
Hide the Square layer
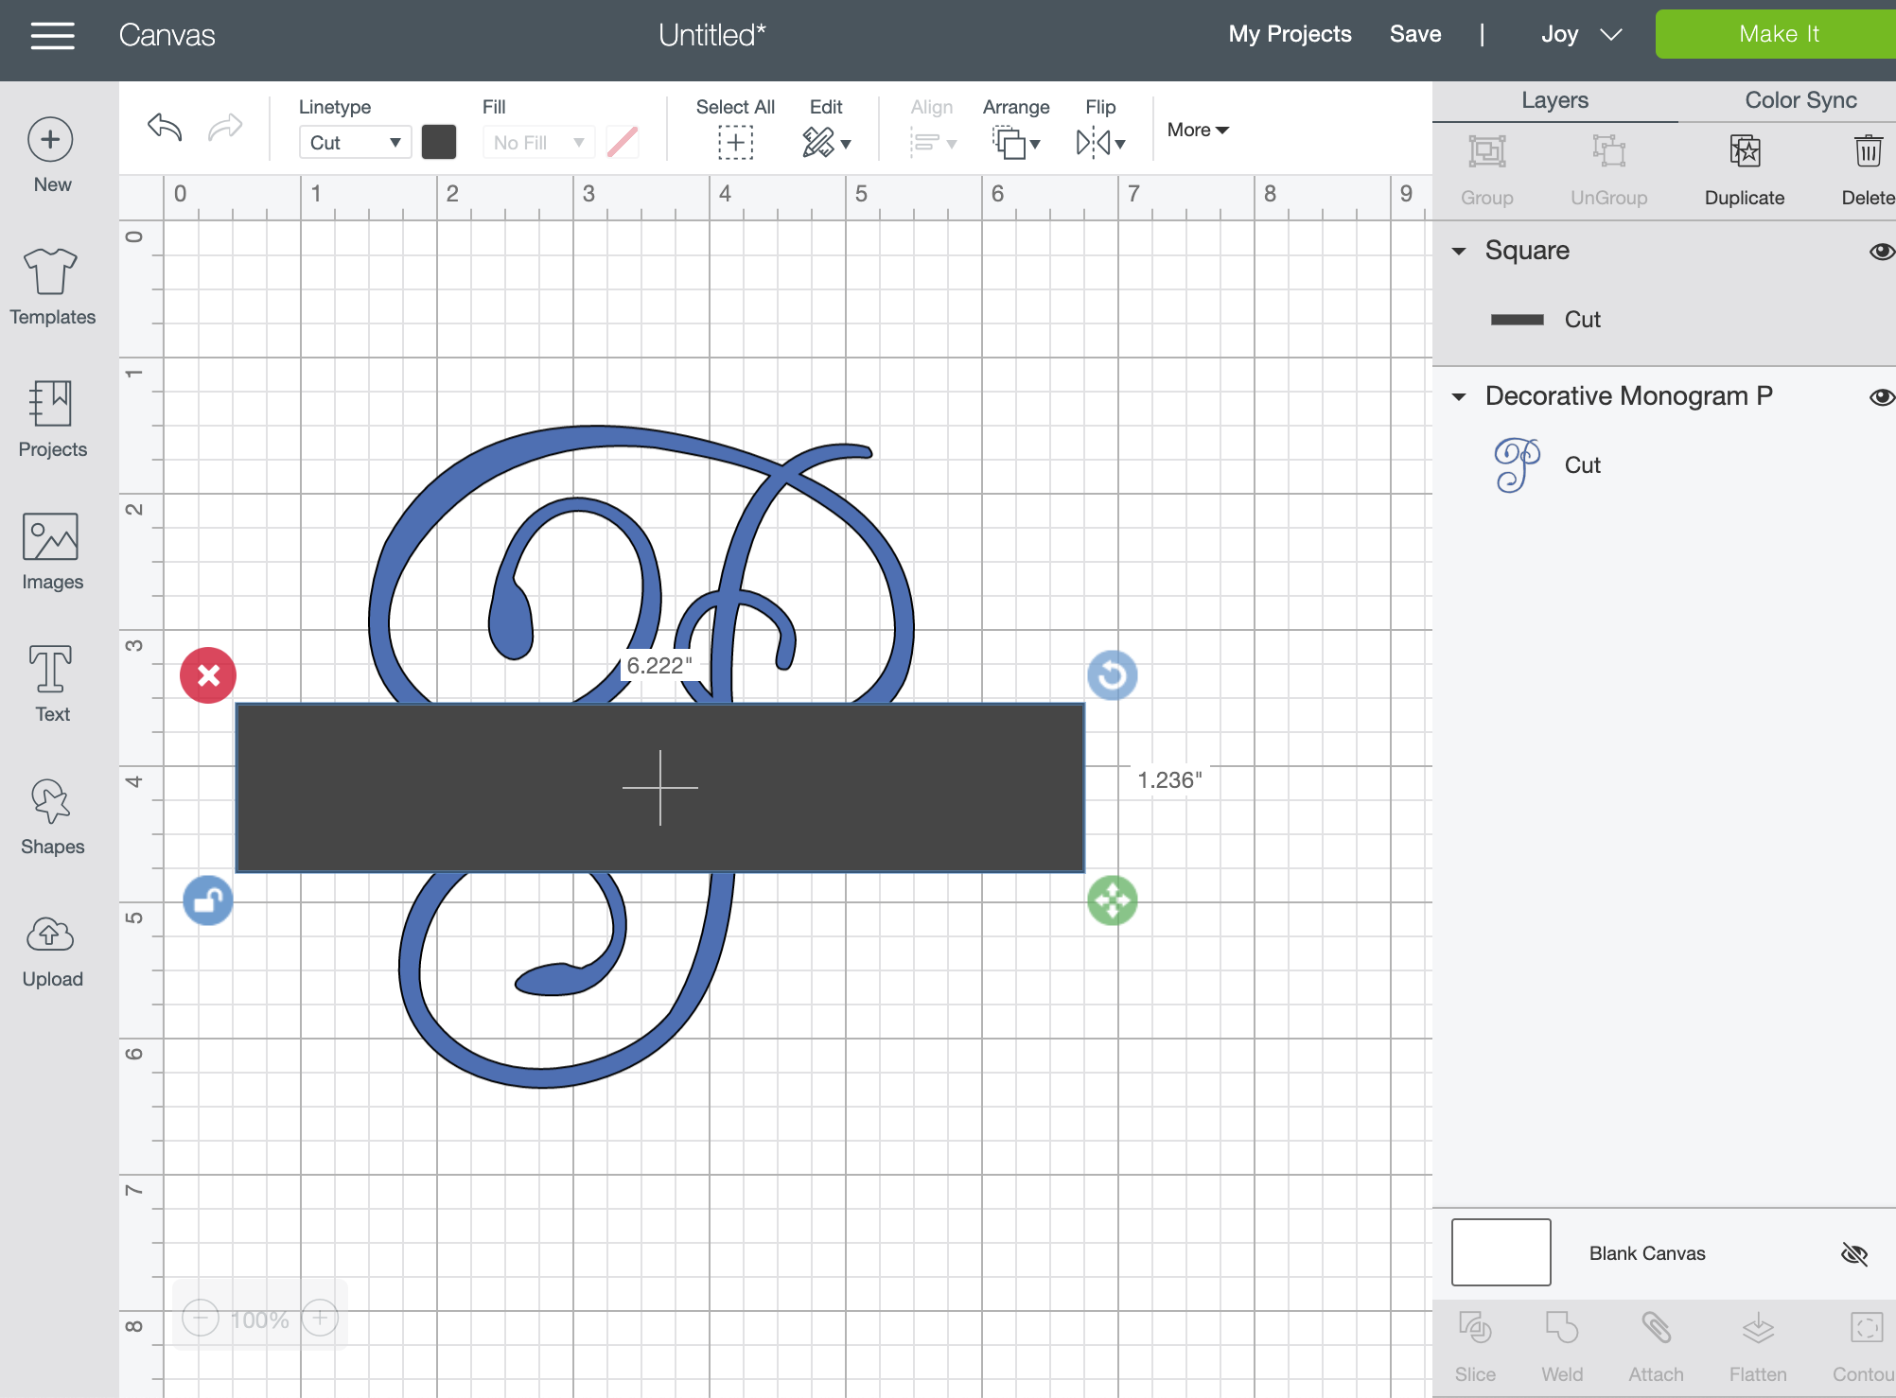pos(1881,251)
